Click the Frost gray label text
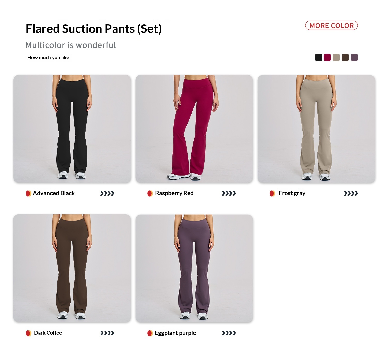Viewport: 388px width, 359px height. 292,193
